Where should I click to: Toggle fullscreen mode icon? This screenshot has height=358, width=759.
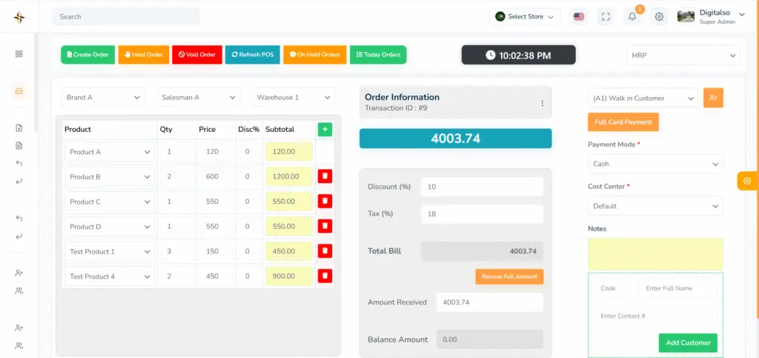click(606, 16)
